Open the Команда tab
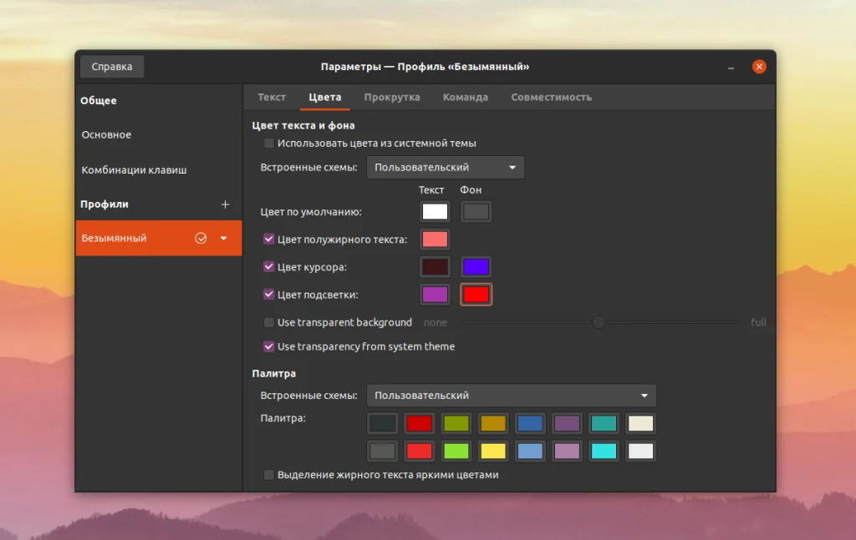856x540 pixels. 466,97
